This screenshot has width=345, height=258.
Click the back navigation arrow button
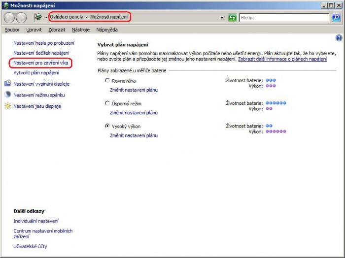click(9, 18)
